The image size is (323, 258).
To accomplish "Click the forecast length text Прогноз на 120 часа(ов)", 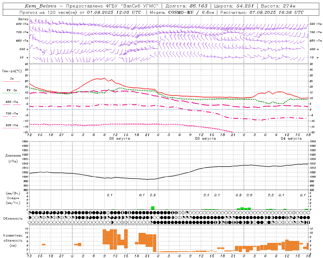I will pos(48,12).
